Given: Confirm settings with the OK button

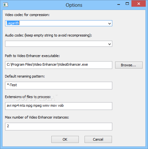Looking at the screenshot, I should point(65,139).
